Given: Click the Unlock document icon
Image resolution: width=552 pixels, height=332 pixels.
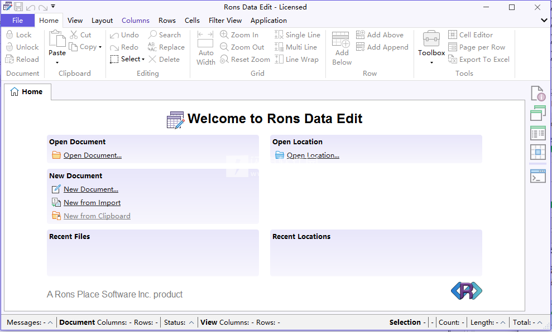Looking at the screenshot, I should pos(10,47).
